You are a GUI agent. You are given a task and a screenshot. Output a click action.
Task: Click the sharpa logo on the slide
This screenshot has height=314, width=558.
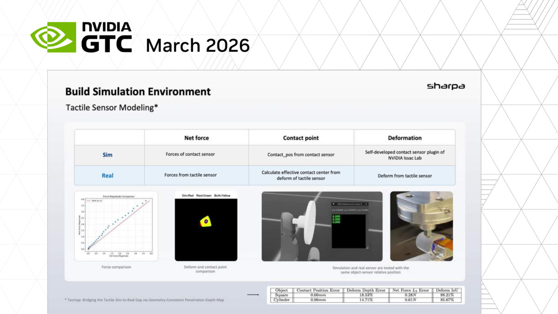(x=445, y=86)
